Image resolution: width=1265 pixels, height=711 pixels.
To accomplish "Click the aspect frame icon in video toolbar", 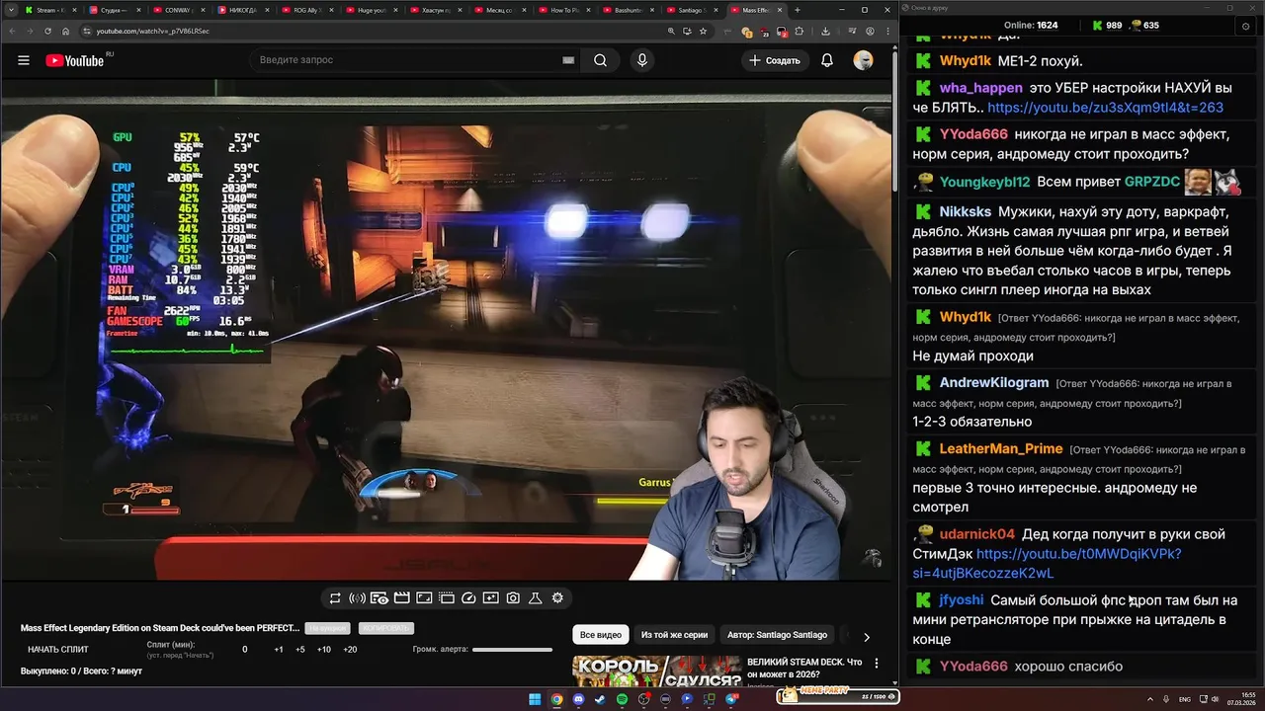I will [x=424, y=598].
